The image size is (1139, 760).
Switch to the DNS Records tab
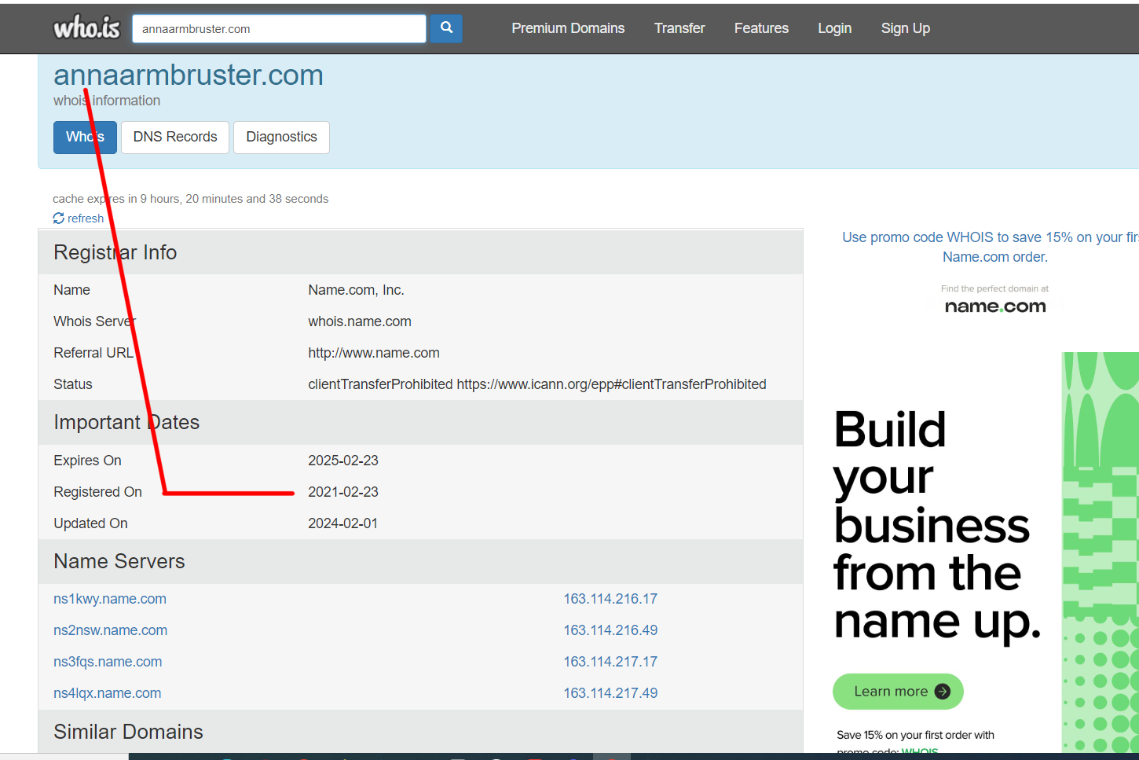tap(175, 138)
